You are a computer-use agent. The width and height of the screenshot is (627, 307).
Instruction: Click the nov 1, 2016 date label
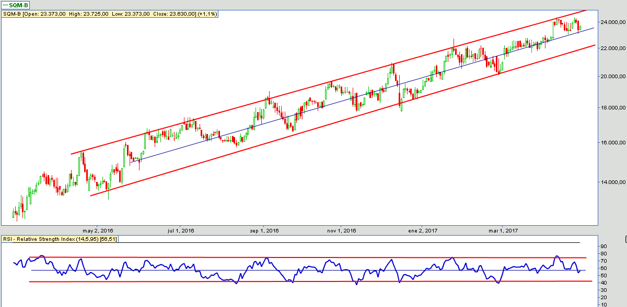tap(341, 230)
